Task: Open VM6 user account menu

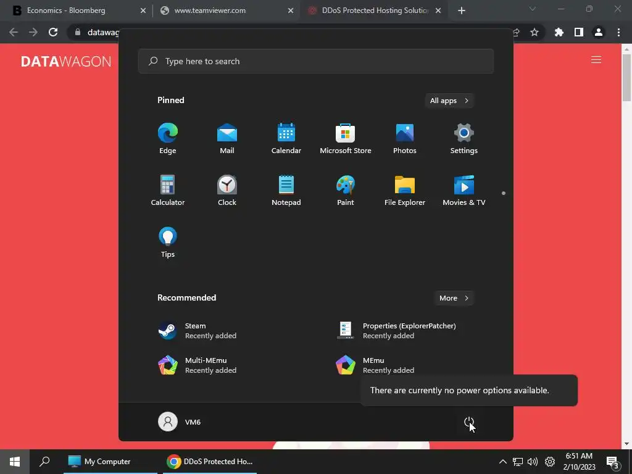Action: pos(180,422)
